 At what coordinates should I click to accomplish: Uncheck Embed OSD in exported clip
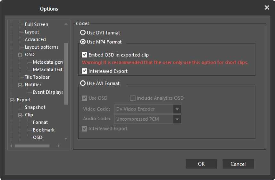pyautogui.click(x=85, y=55)
